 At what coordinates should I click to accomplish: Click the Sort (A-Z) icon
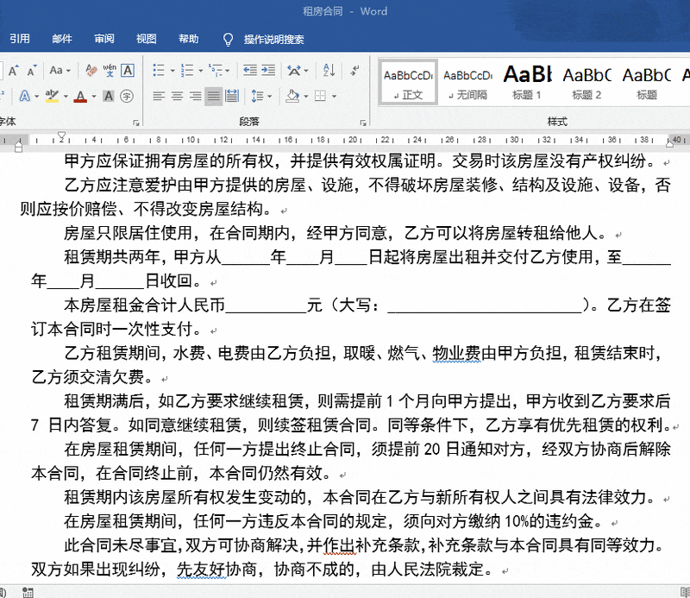tap(328, 70)
